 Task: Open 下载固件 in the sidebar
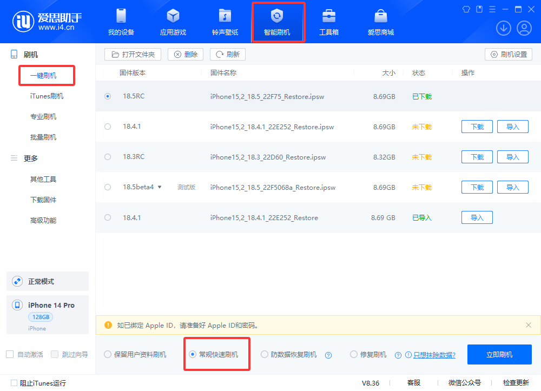point(43,200)
